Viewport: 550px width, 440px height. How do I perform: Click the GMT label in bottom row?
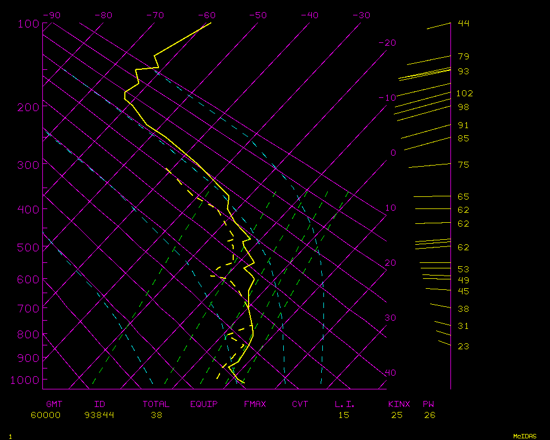54,404
